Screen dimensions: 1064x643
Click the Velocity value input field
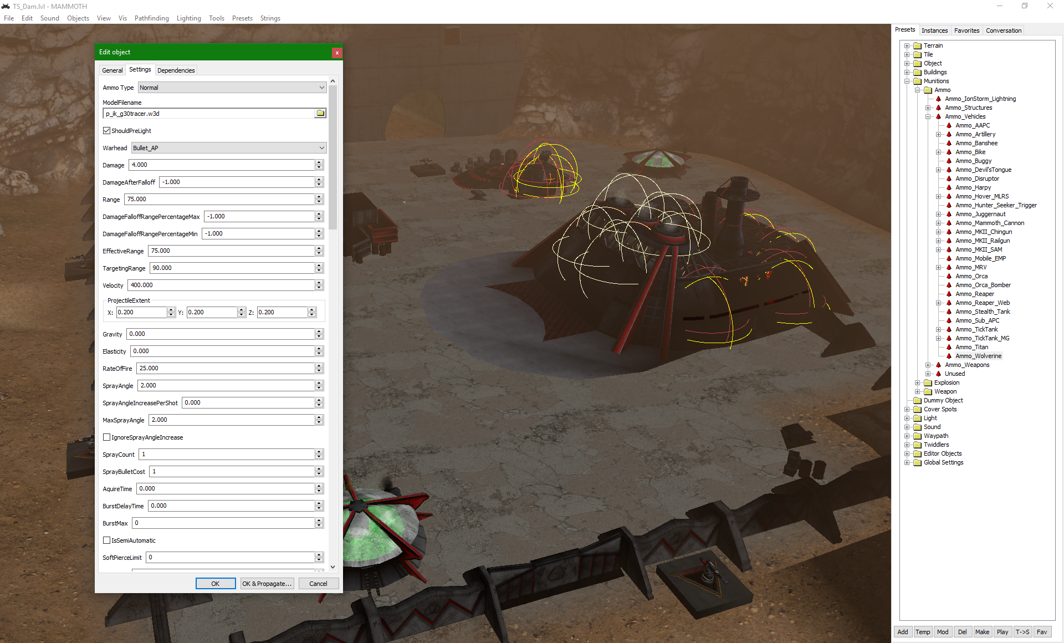pos(222,285)
